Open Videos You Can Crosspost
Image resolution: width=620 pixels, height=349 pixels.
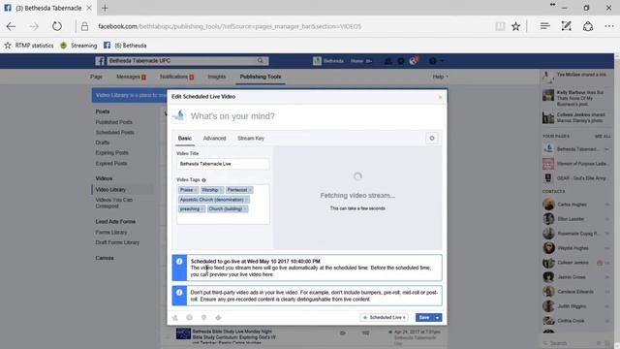114,203
